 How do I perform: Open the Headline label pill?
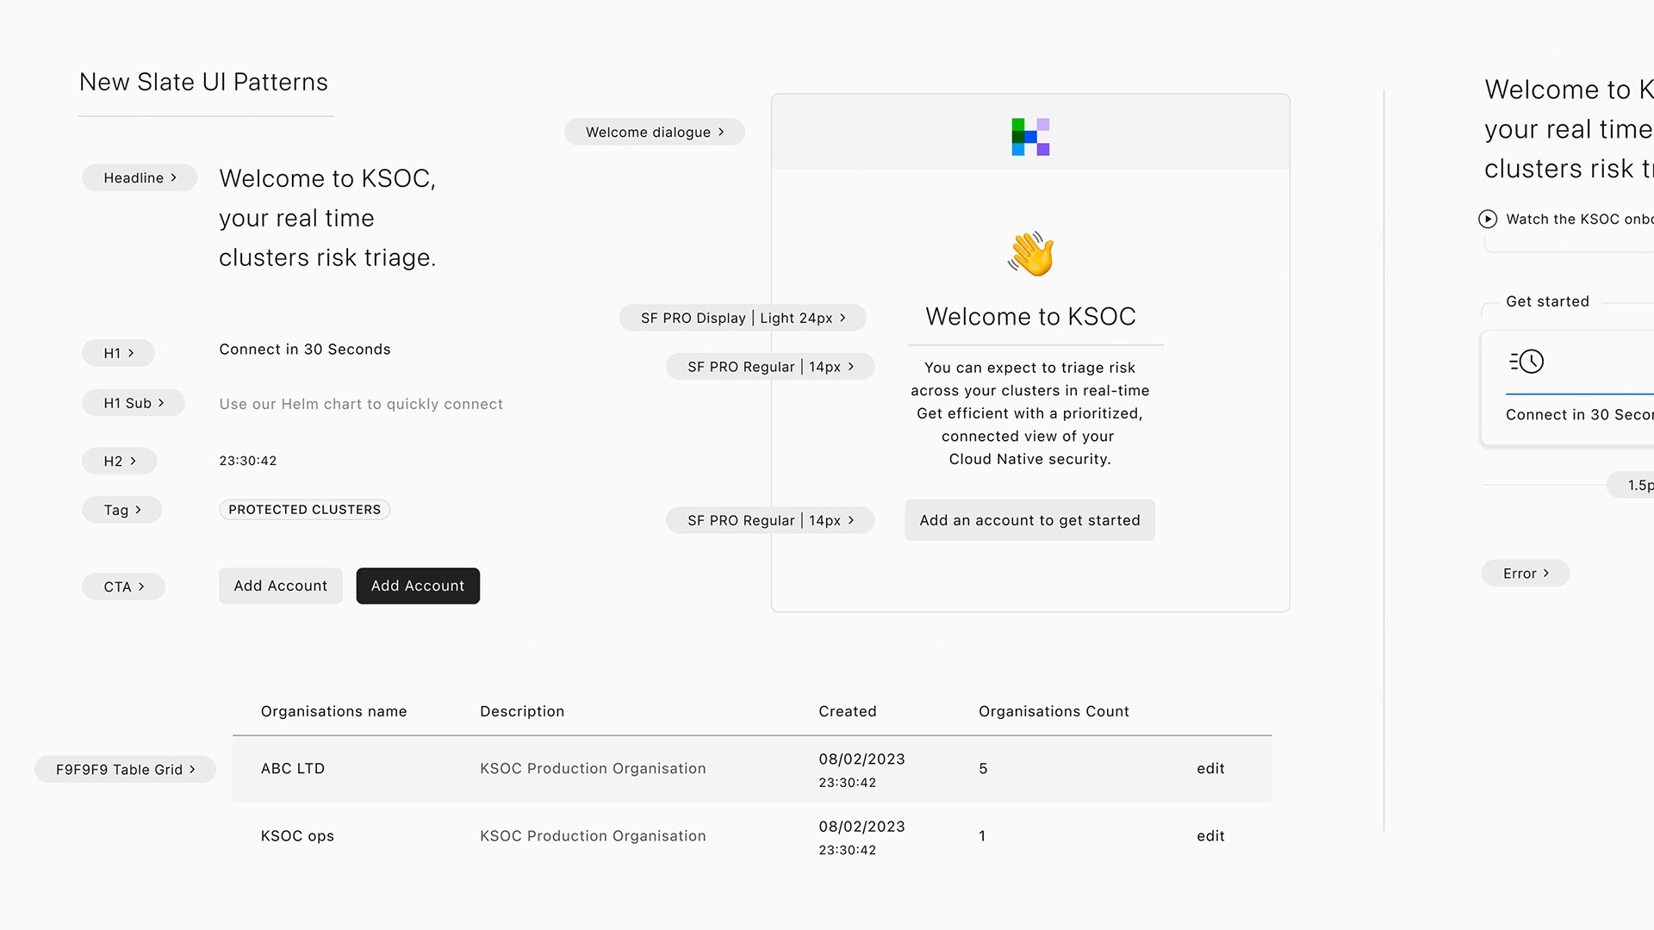140,177
